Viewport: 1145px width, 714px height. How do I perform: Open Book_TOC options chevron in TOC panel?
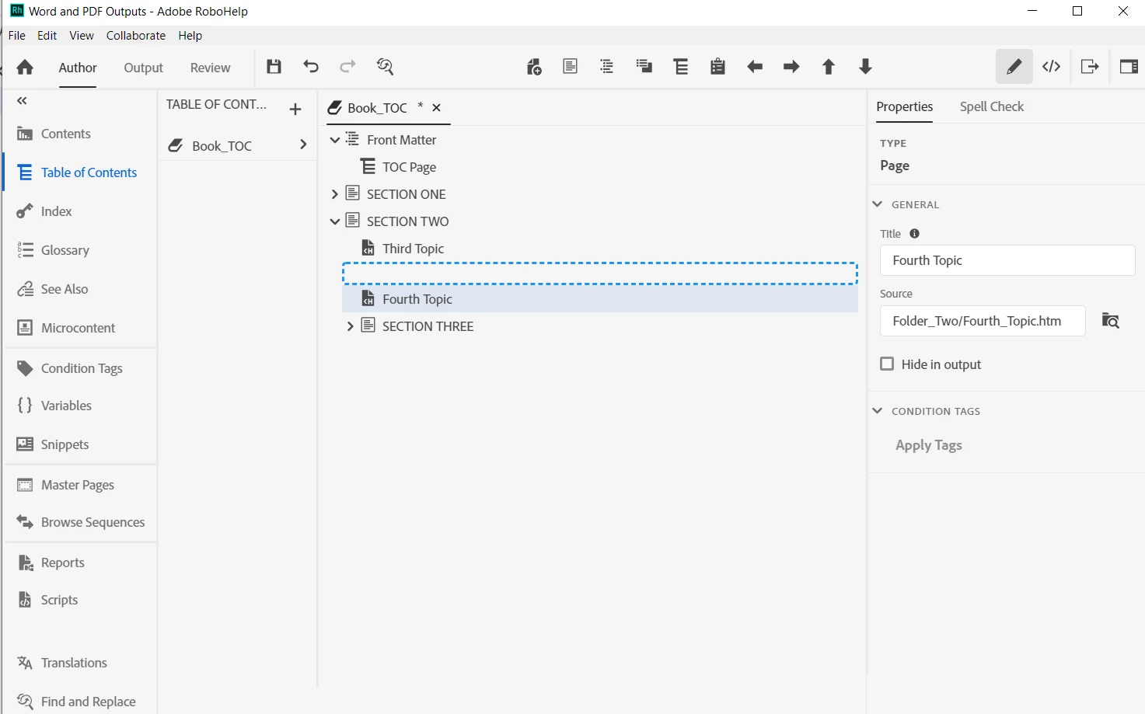pos(303,145)
